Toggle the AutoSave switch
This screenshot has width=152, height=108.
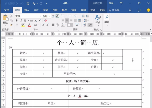point(20,4)
